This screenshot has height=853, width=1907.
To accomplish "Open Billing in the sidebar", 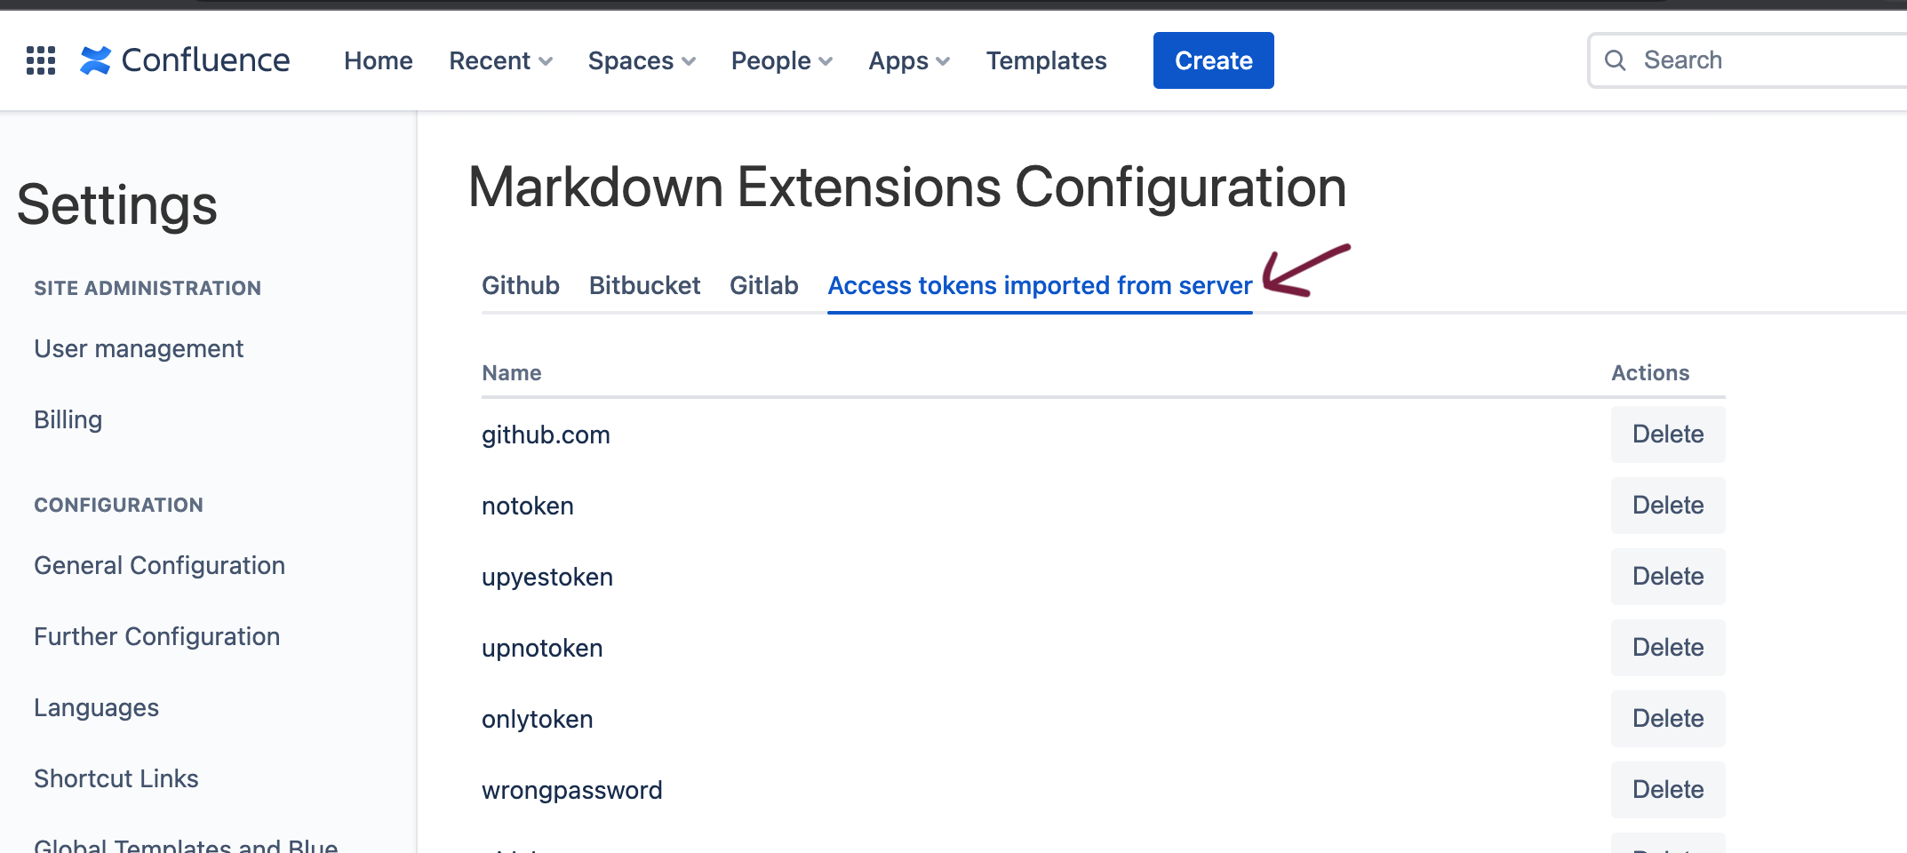I will [68, 419].
